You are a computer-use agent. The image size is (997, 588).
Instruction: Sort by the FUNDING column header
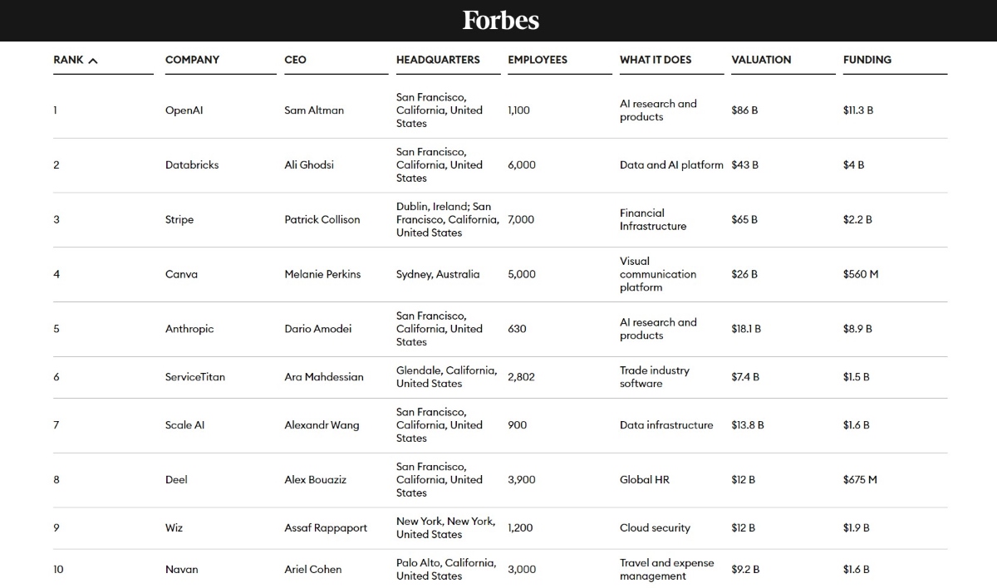[x=867, y=60]
